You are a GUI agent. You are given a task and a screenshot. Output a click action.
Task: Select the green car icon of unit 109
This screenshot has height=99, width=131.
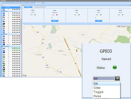[4, 63]
